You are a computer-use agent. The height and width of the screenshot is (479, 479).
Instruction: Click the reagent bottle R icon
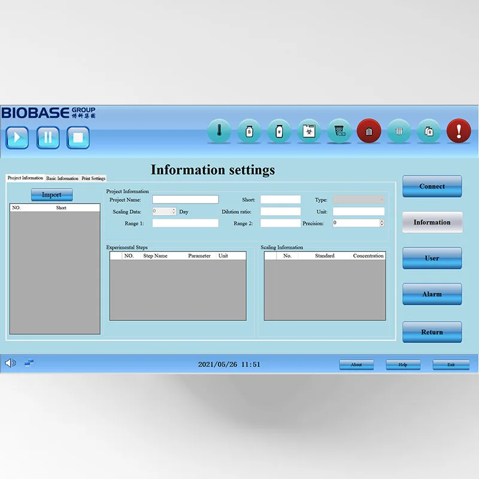429,131
